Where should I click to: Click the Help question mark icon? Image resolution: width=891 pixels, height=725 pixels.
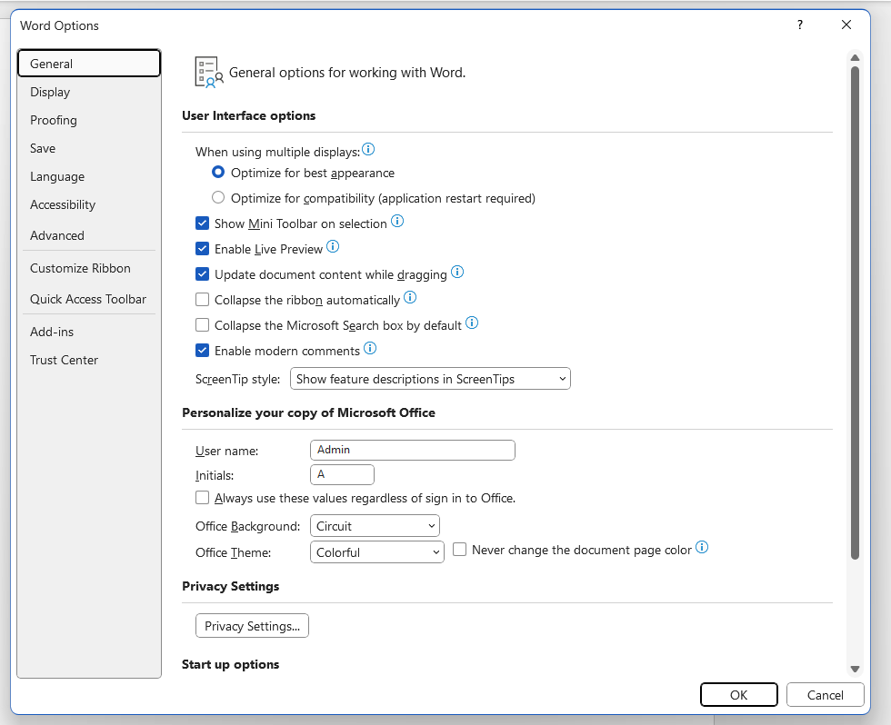pos(800,25)
